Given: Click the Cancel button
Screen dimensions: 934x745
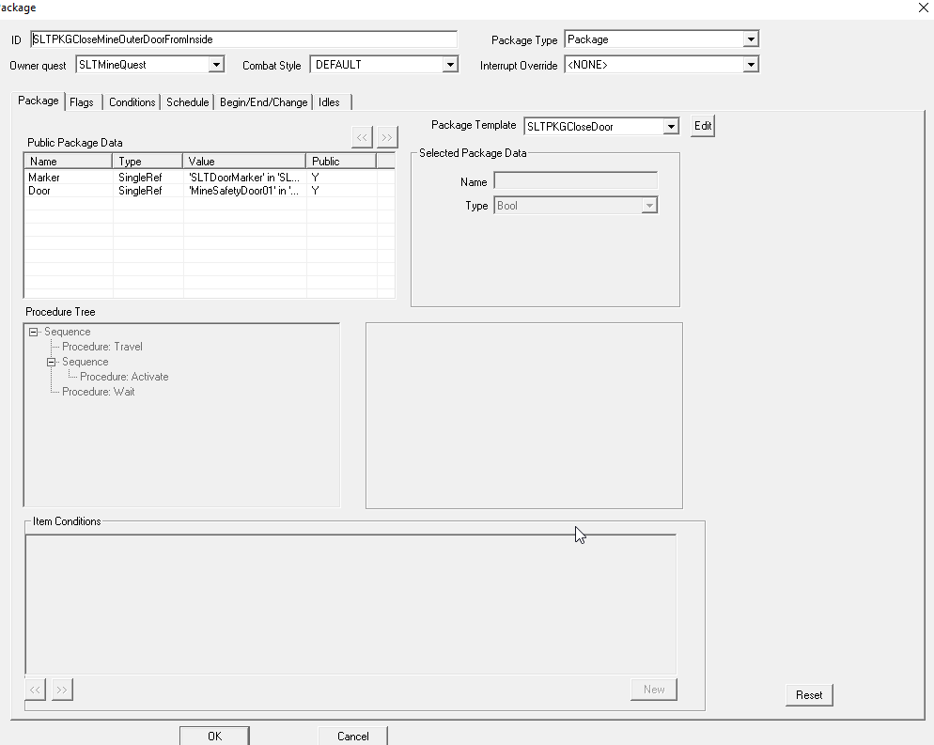Looking at the screenshot, I should pyautogui.click(x=352, y=736).
